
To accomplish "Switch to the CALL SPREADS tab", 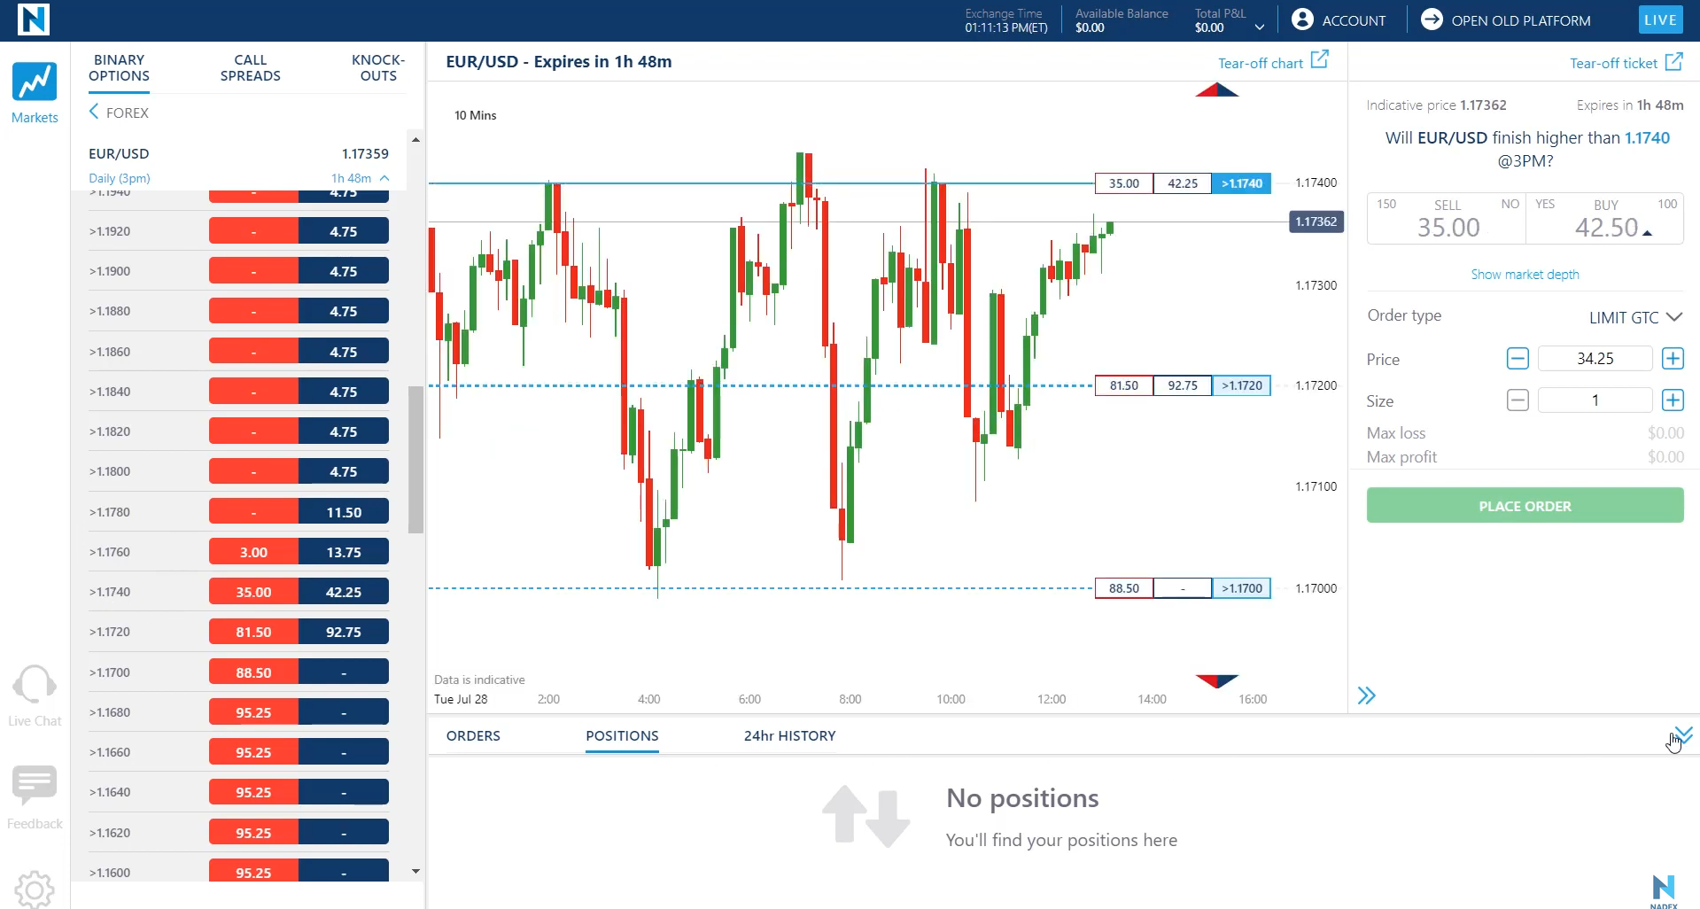I will 250,67.
